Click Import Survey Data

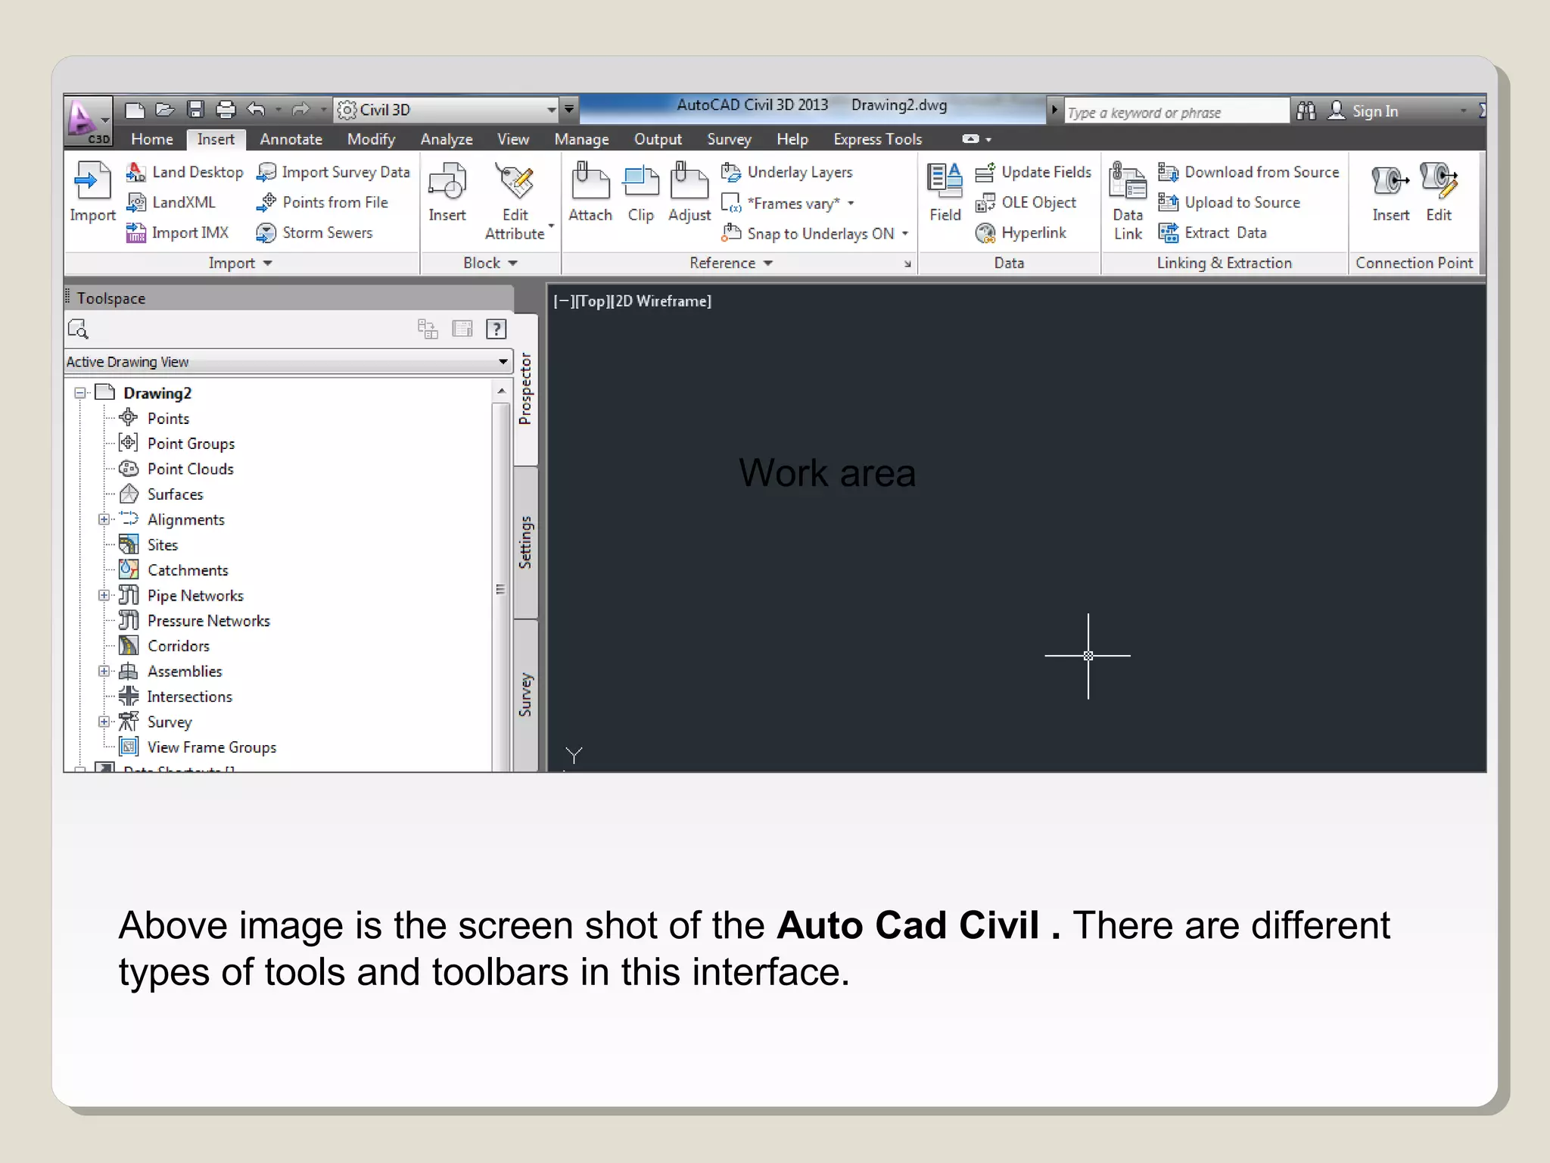(333, 173)
